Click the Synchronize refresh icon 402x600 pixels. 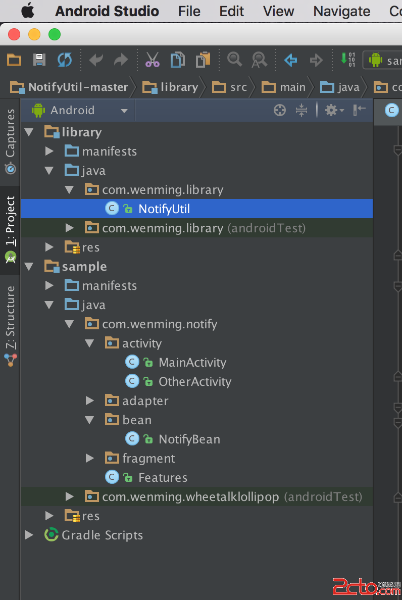(x=65, y=60)
